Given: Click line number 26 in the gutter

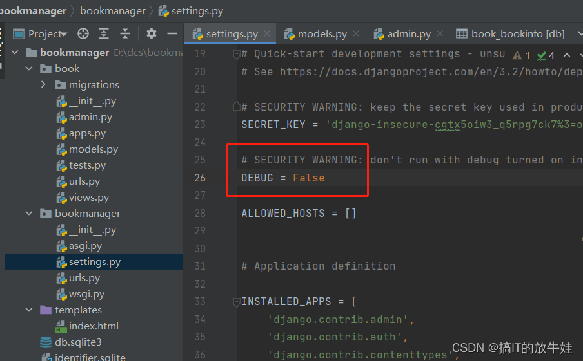Looking at the screenshot, I should click(x=200, y=178).
